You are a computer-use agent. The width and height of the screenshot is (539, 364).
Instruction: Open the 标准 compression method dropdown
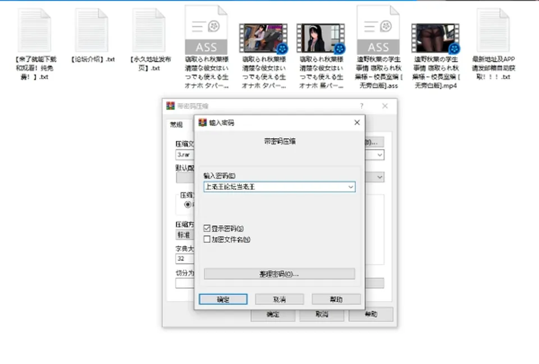(185, 235)
